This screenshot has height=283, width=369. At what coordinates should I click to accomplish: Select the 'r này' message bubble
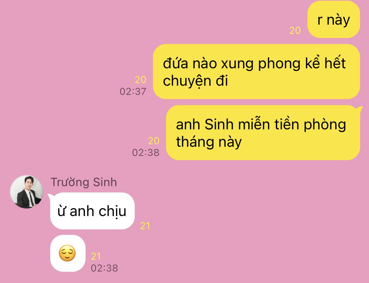[334, 20]
